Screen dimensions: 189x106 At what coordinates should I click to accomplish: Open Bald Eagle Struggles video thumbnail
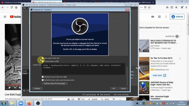[x=144, y=46]
